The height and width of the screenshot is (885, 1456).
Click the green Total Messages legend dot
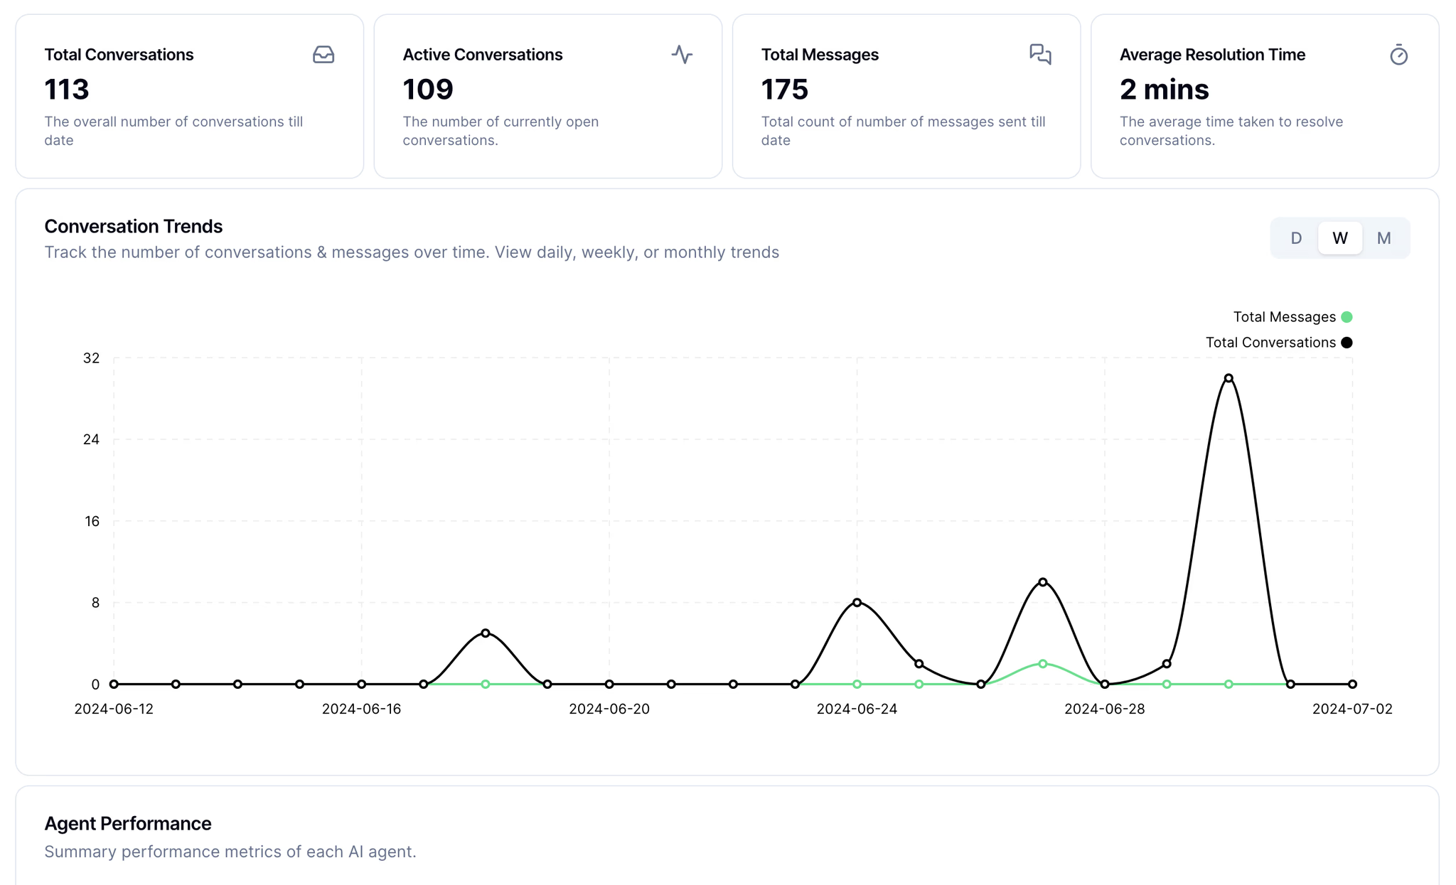coord(1347,317)
